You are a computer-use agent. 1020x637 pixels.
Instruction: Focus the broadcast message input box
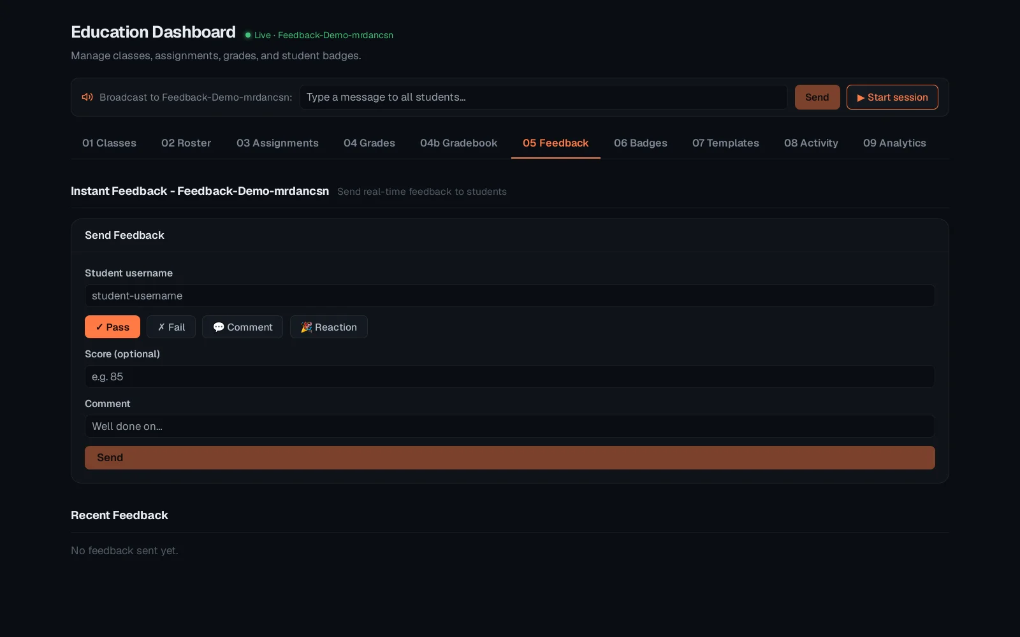pos(544,97)
